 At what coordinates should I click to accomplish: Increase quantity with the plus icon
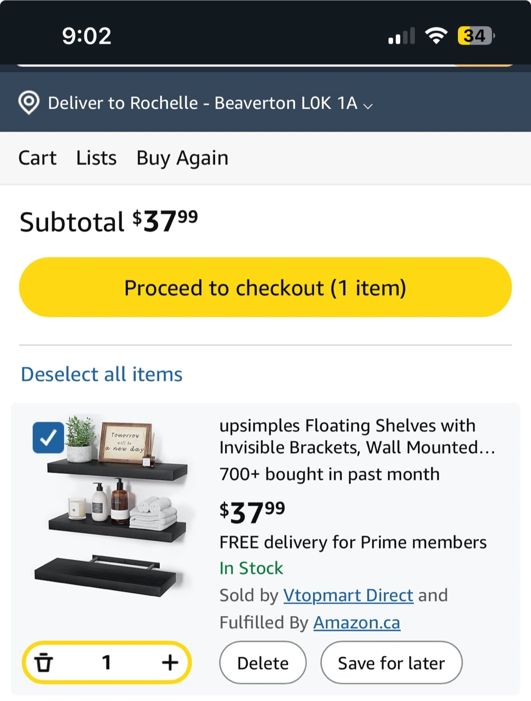tap(170, 663)
